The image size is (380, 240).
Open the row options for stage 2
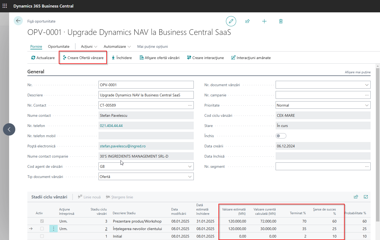click(53, 229)
